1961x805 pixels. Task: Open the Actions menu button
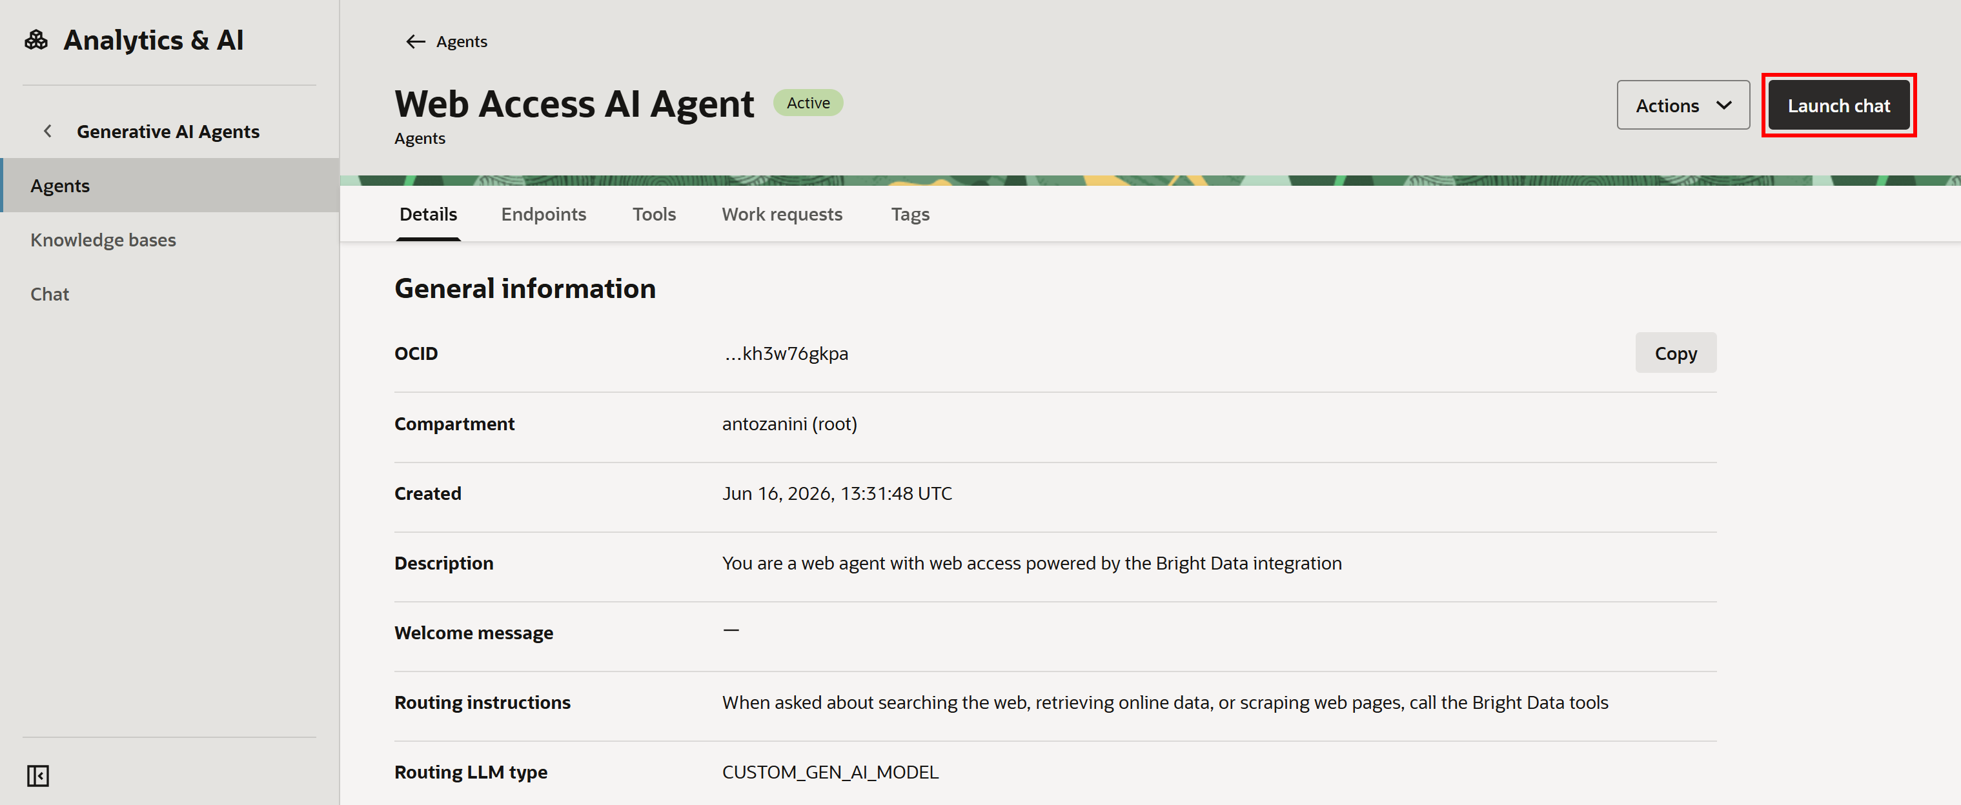1682,105
